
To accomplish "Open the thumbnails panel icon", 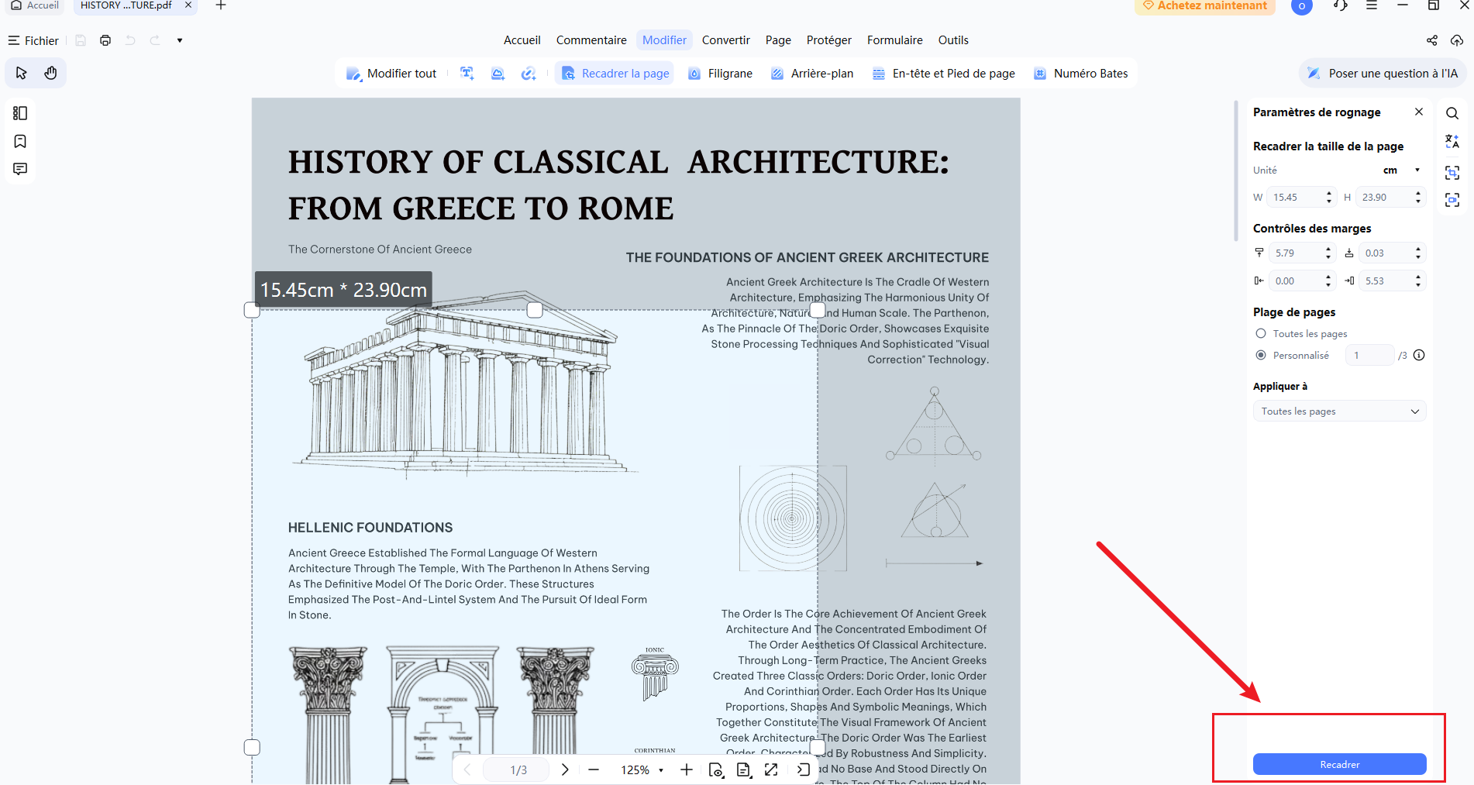I will coord(20,113).
